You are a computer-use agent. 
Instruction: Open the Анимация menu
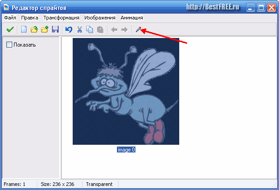pyautogui.click(x=132, y=18)
